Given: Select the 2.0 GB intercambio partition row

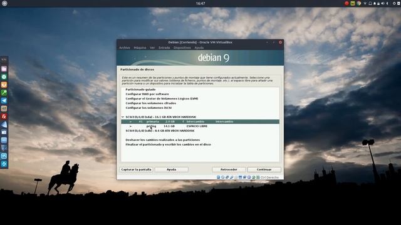Looking at the screenshot, I should pos(200,122).
